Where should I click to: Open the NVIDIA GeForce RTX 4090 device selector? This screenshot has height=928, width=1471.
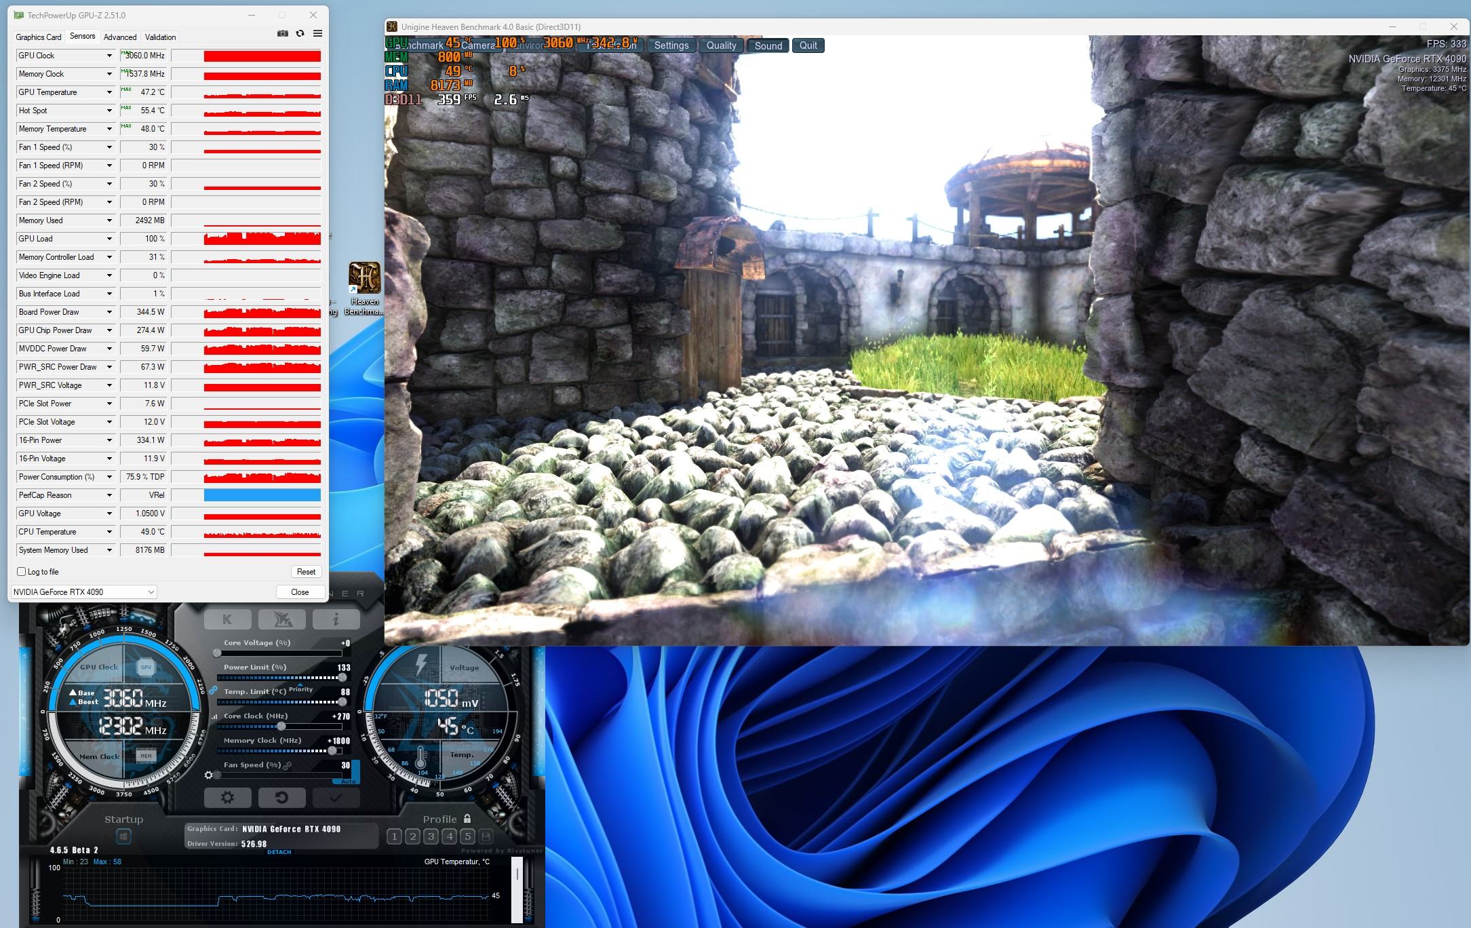click(x=83, y=592)
